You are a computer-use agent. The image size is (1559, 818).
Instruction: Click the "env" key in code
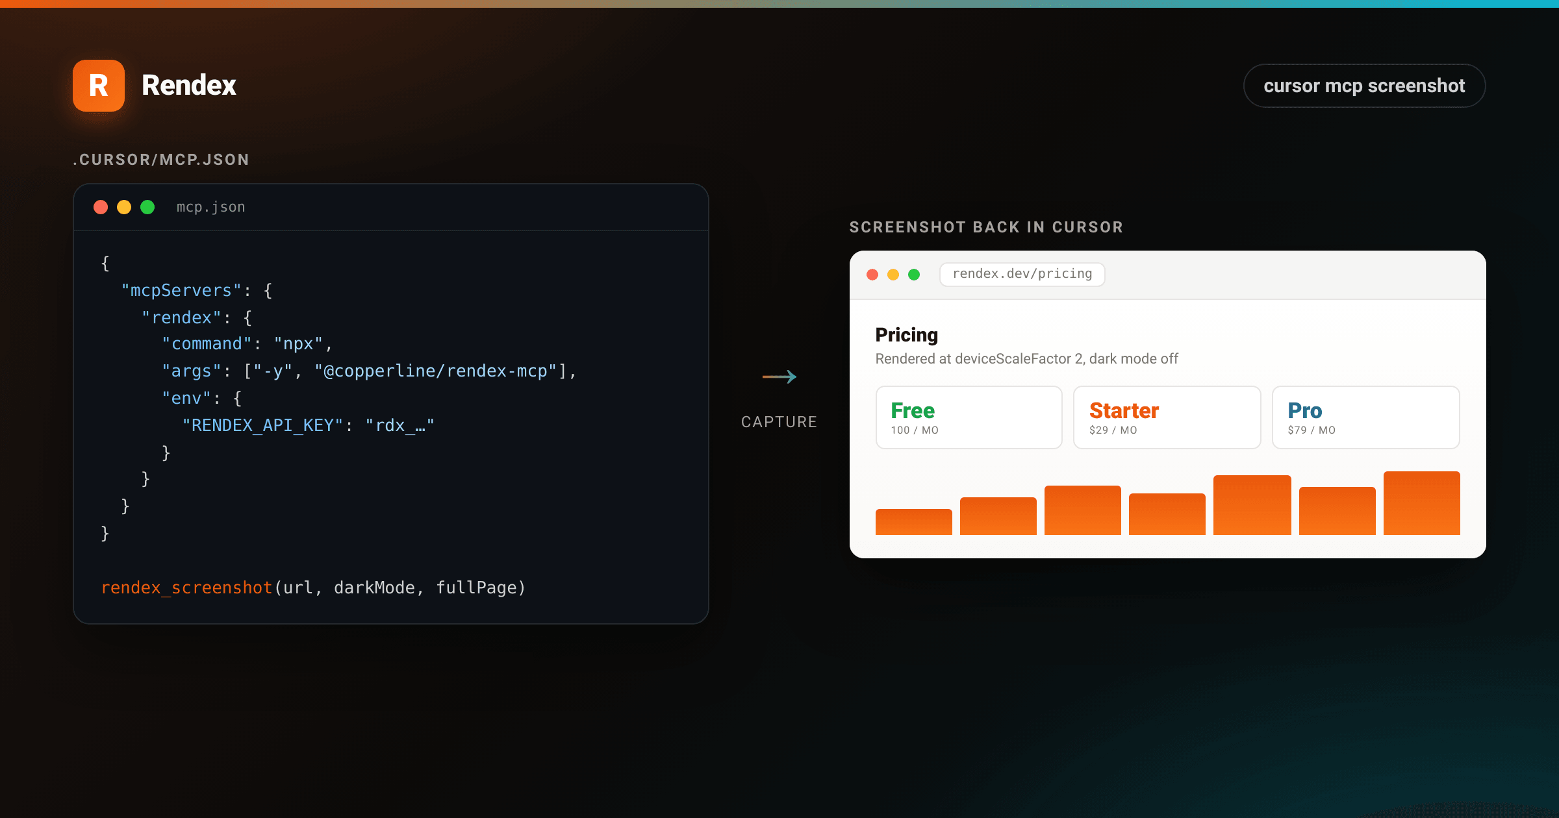tap(186, 398)
